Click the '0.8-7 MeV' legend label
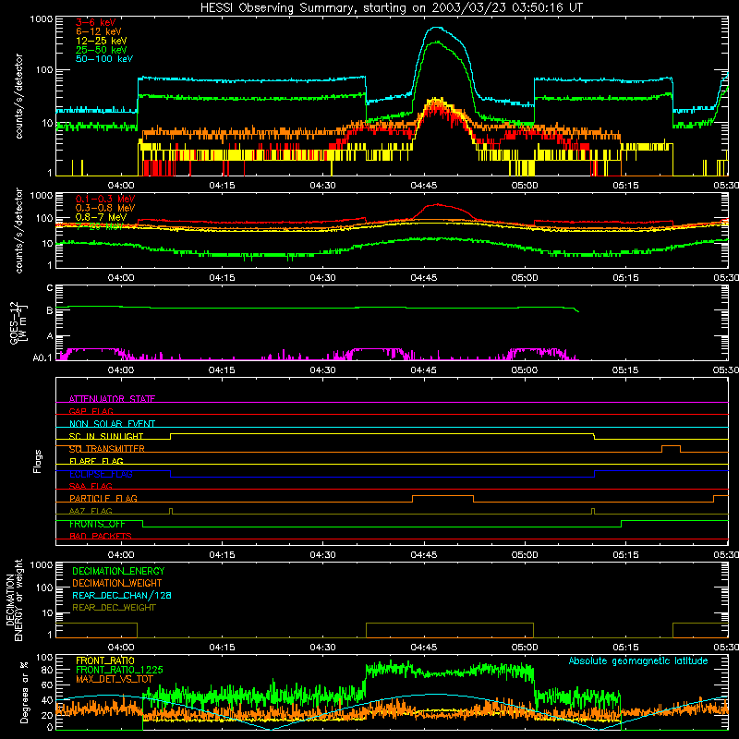This screenshot has height=739, width=739. point(101,217)
